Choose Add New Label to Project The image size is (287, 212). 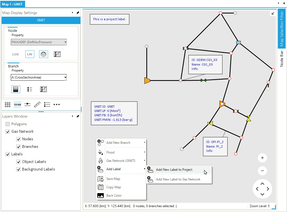pyautogui.click(x=174, y=170)
